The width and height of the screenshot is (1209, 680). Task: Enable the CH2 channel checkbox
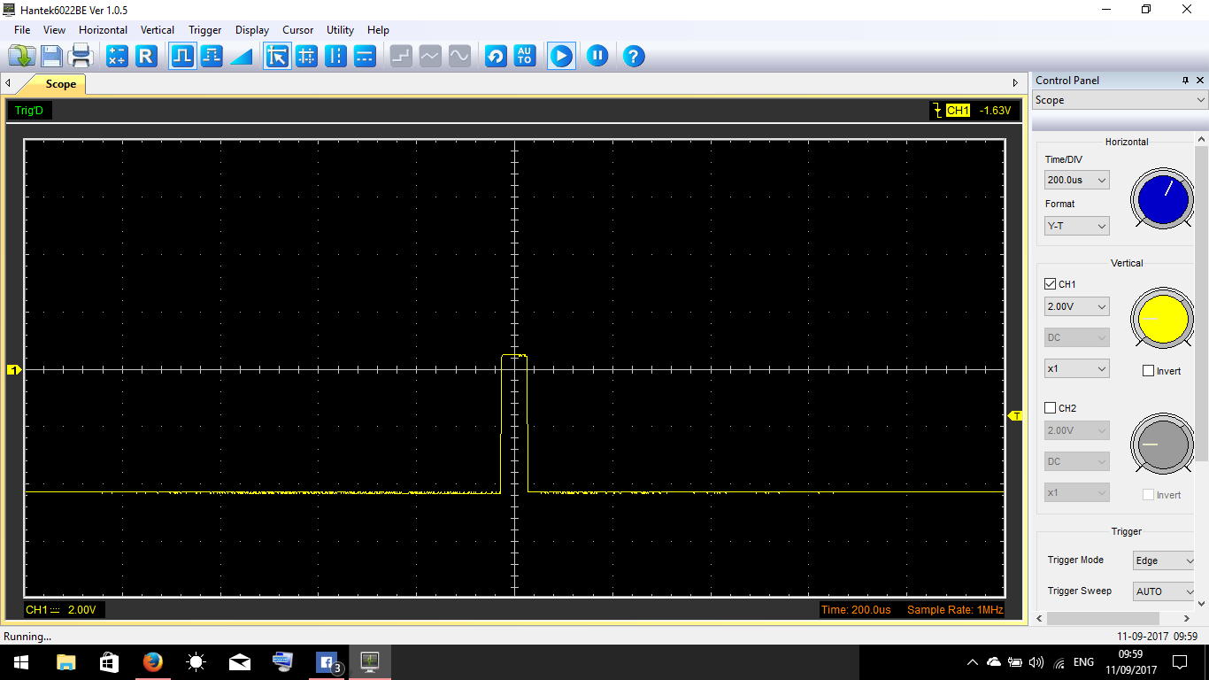click(1051, 408)
